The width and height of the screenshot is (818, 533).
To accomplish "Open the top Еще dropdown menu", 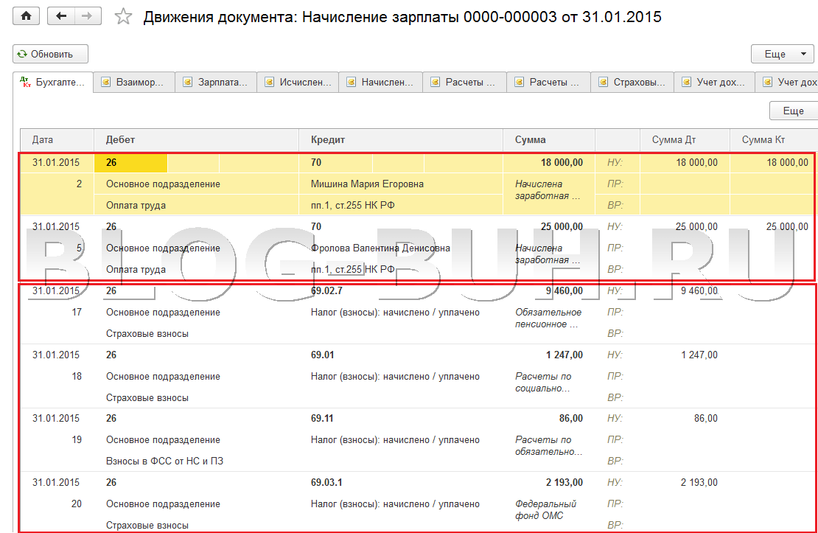I will click(x=782, y=54).
